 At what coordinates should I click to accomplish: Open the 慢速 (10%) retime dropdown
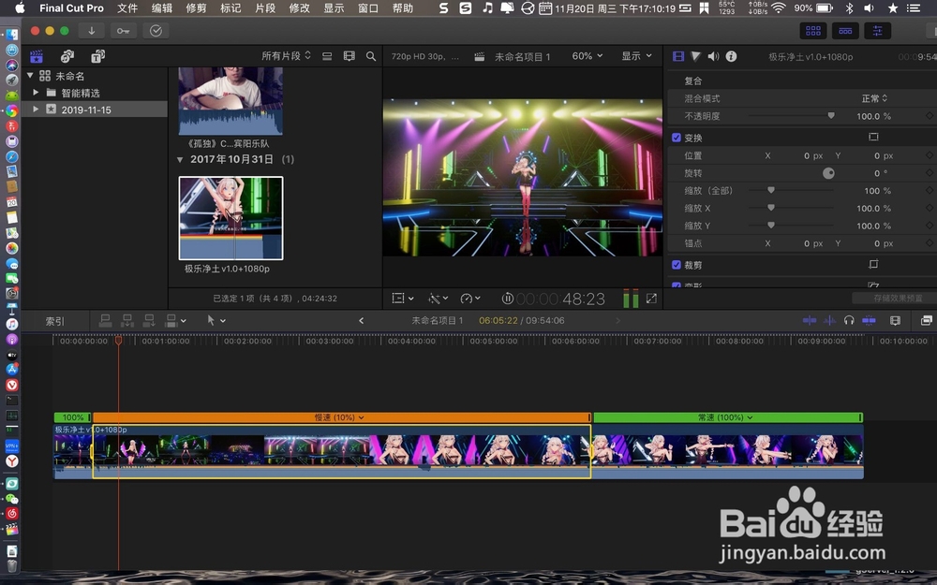tap(339, 417)
